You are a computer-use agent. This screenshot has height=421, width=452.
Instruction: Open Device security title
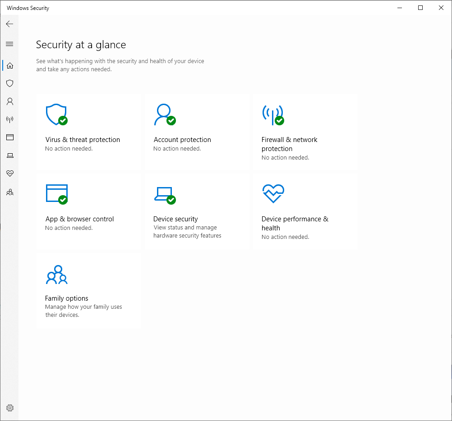175,219
